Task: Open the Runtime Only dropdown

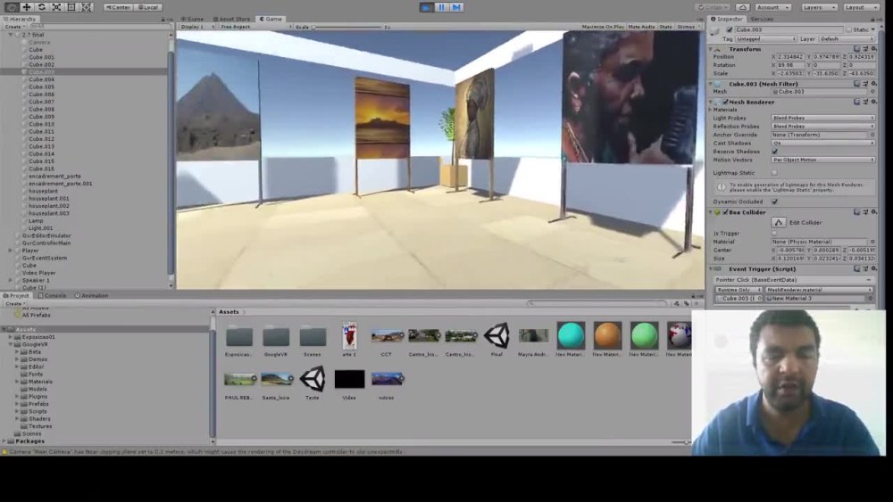Action: click(739, 290)
